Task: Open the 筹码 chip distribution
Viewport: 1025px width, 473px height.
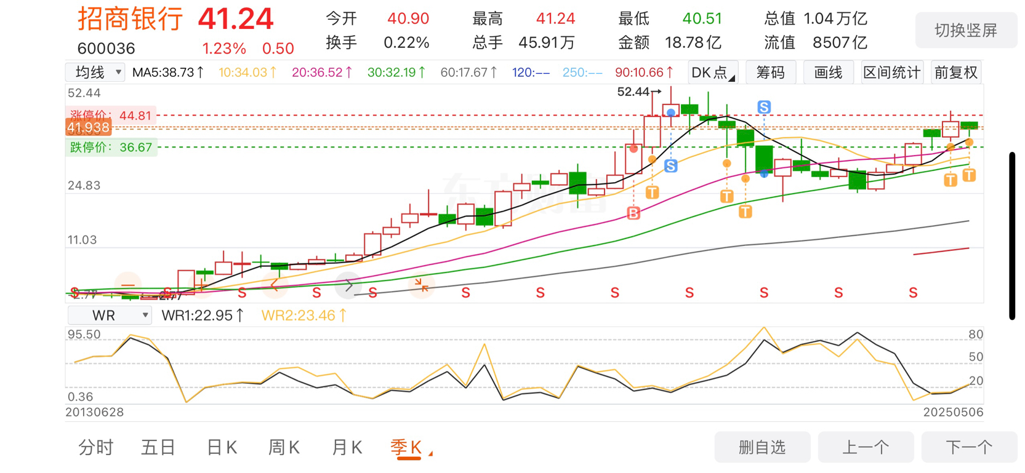Action: coord(771,73)
